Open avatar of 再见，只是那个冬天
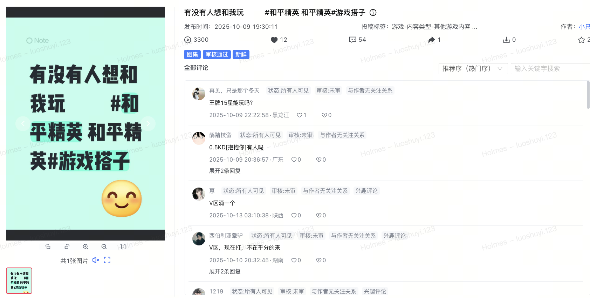Image resolution: width=590 pixels, height=298 pixels. click(x=199, y=94)
